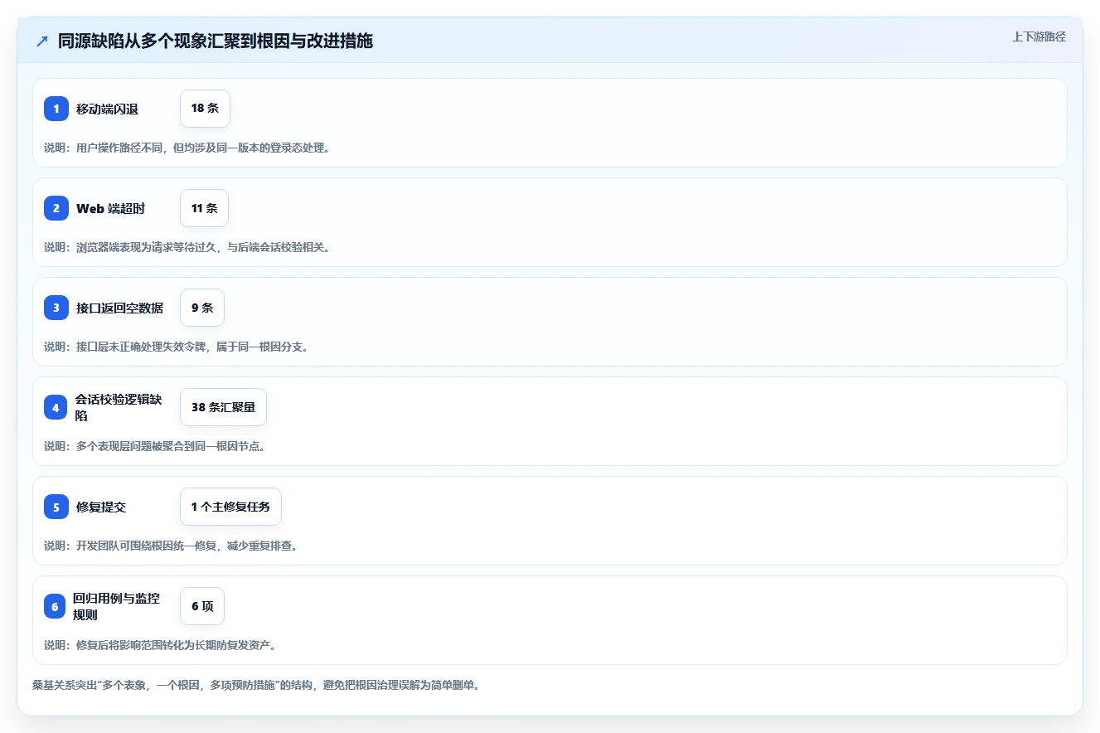Click the panel title 同源缺陷从多个现象汇聚到根因与改进措施
The width and height of the screenshot is (1100, 733).
coord(216,41)
